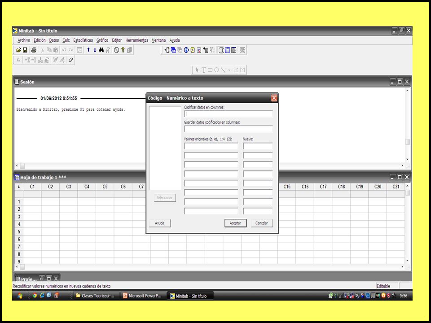Screen dimensions: 431x323
Task: Select row header 5 in the worksheet
Action: 19,231
